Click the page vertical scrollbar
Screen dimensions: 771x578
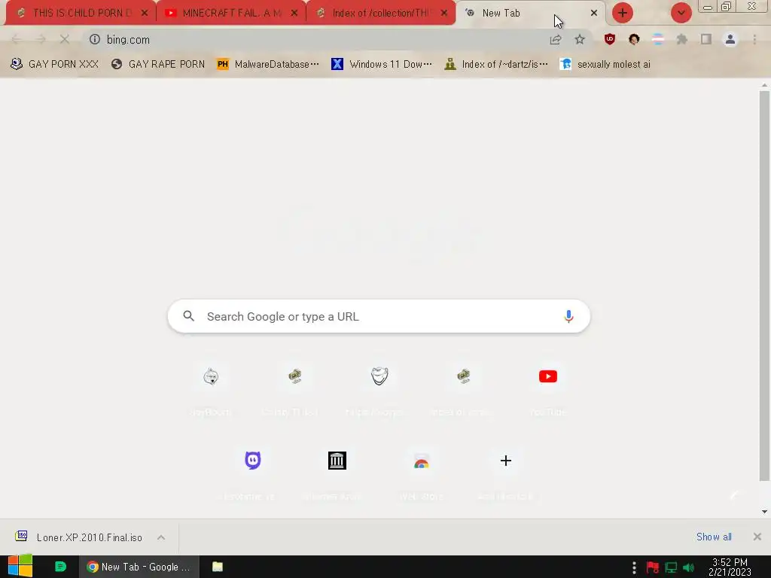pyautogui.click(x=764, y=285)
